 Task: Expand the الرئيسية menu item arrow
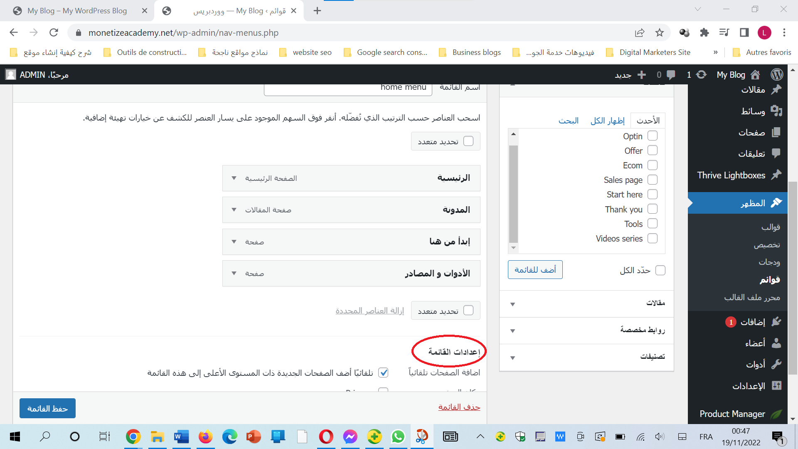pyautogui.click(x=234, y=178)
